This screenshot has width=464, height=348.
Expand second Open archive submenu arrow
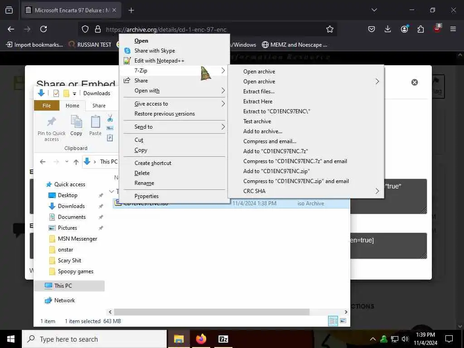point(377,82)
